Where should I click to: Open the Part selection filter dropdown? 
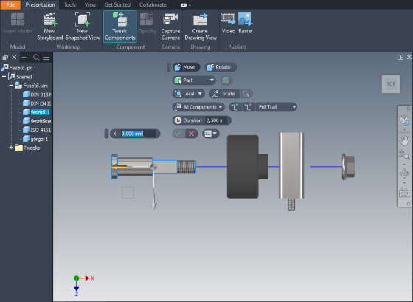(194, 80)
